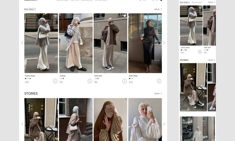Open See all for desktop Best Sellers
235x141 pixels.
(158, 9)
